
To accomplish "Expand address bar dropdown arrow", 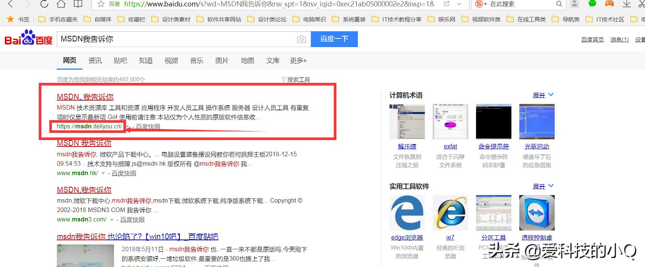I will tap(459, 4).
